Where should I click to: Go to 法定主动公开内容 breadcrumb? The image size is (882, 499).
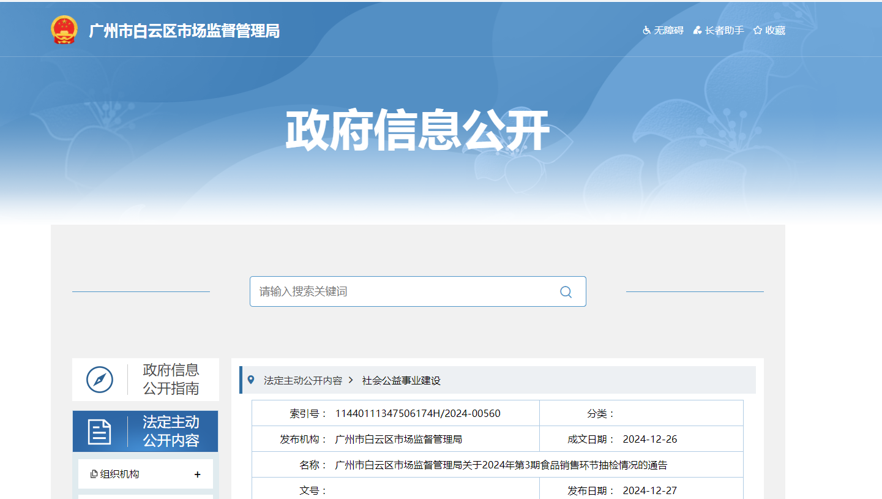pos(303,380)
